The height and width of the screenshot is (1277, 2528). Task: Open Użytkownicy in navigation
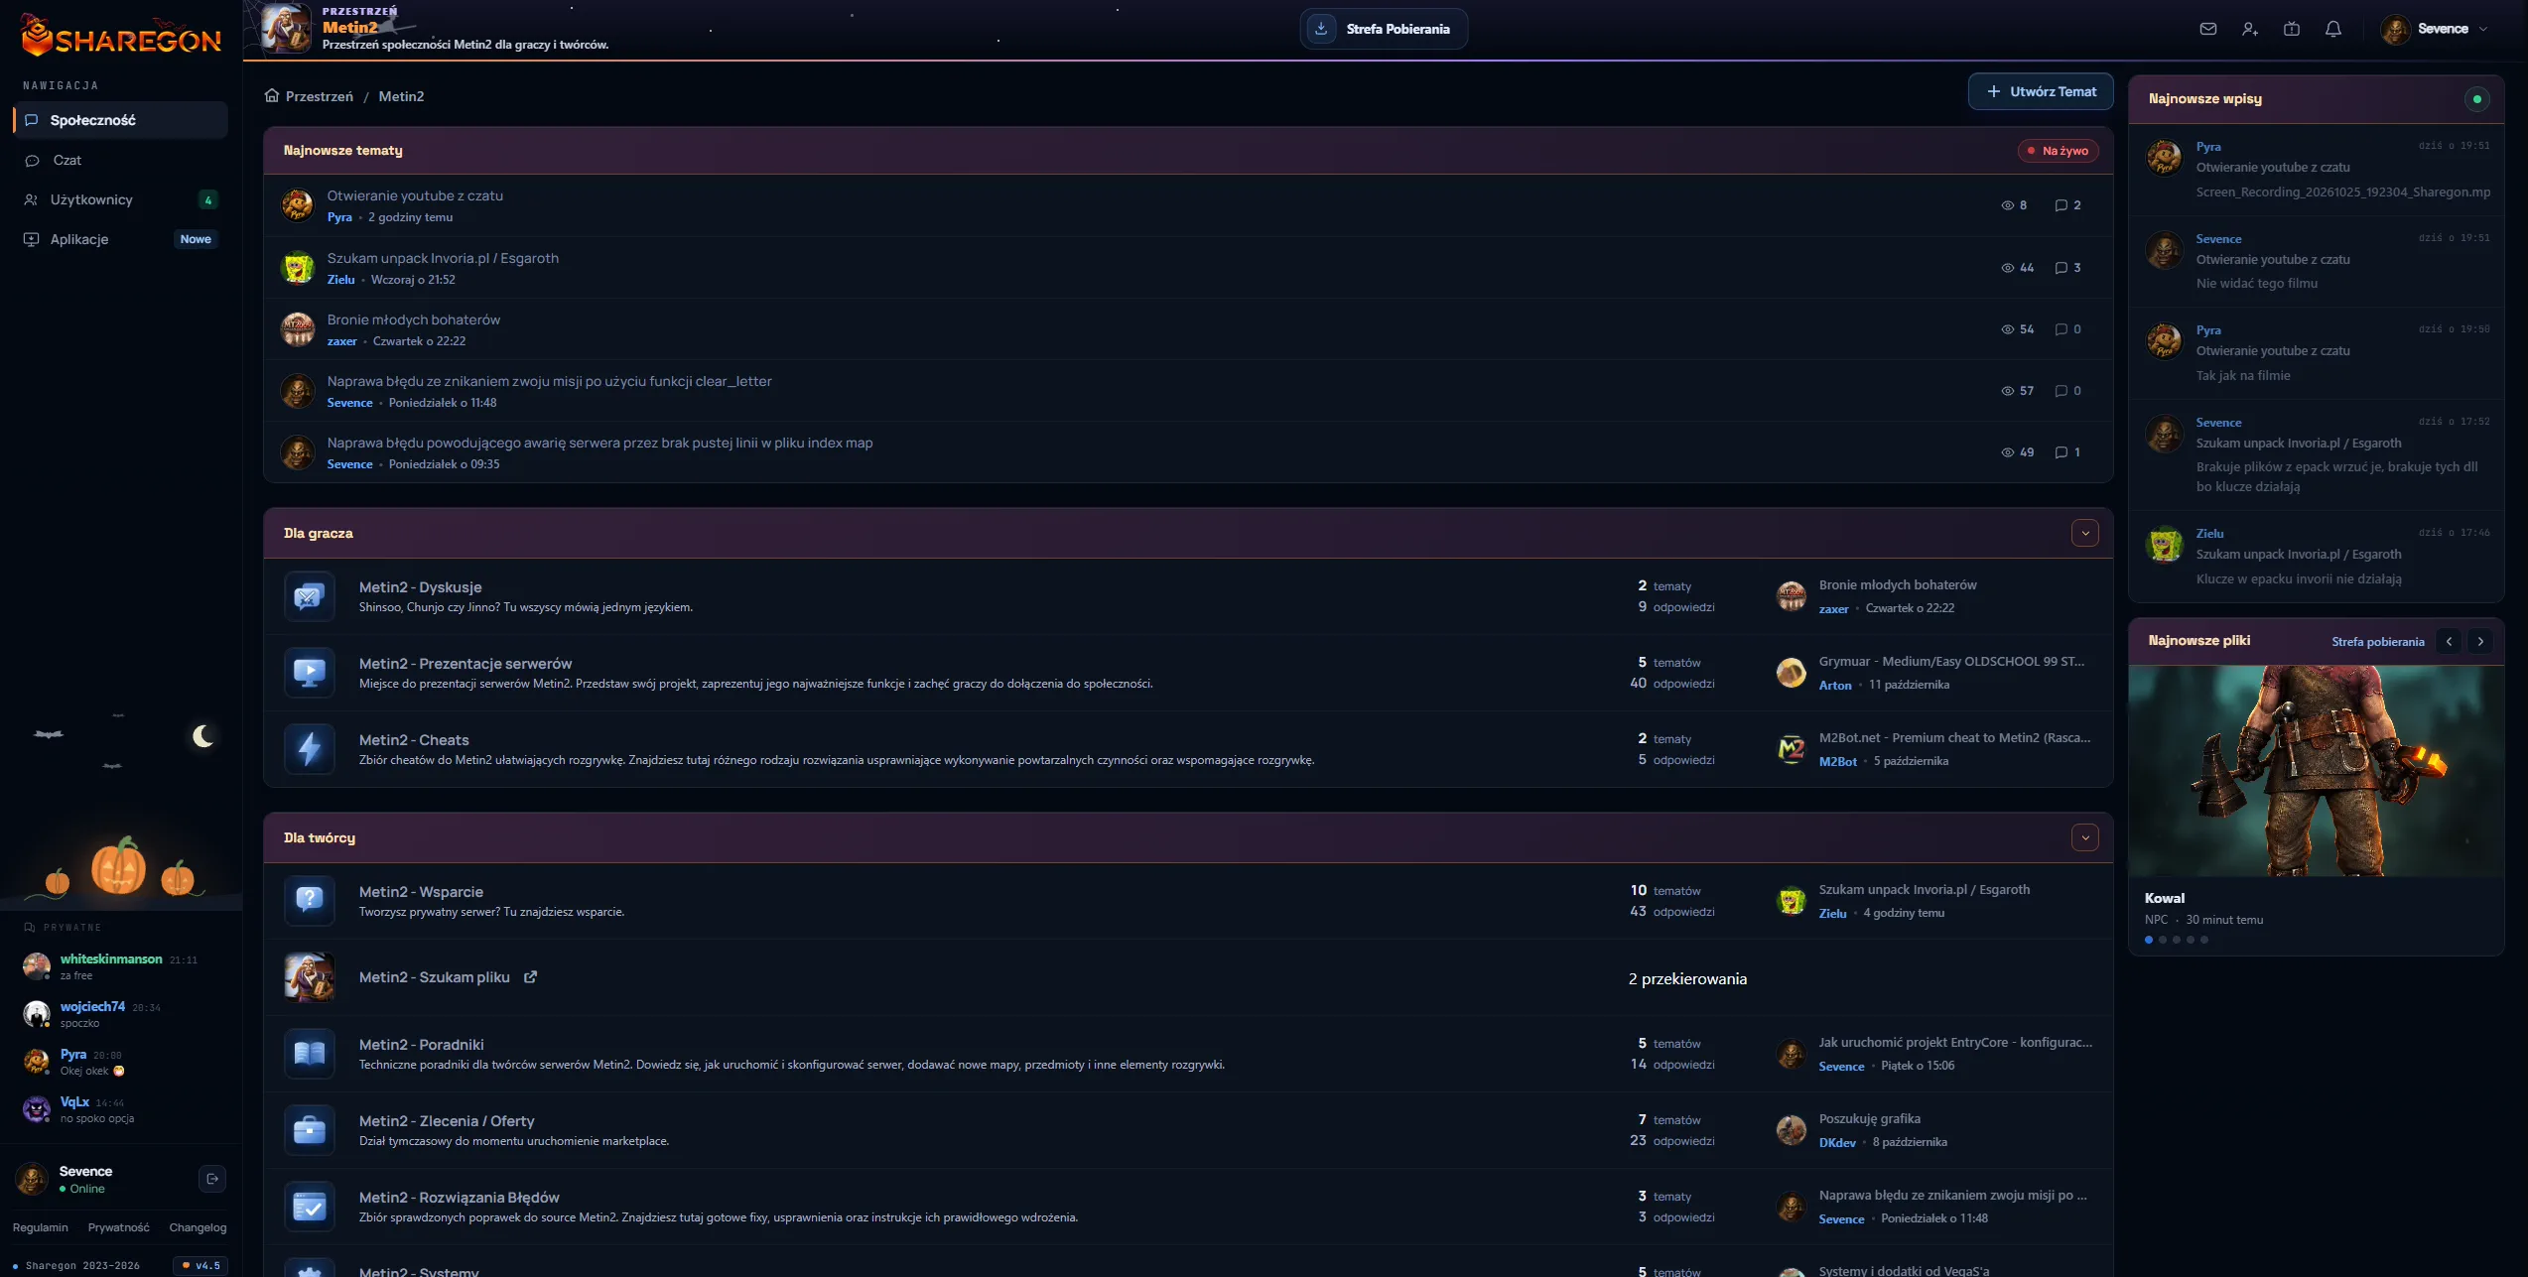pyautogui.click(x=120, y=199)
